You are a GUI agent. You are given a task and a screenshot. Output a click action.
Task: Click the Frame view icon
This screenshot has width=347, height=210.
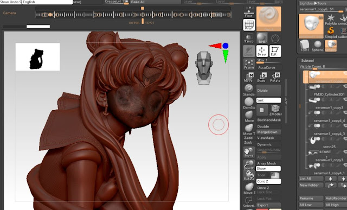[249, 64]
